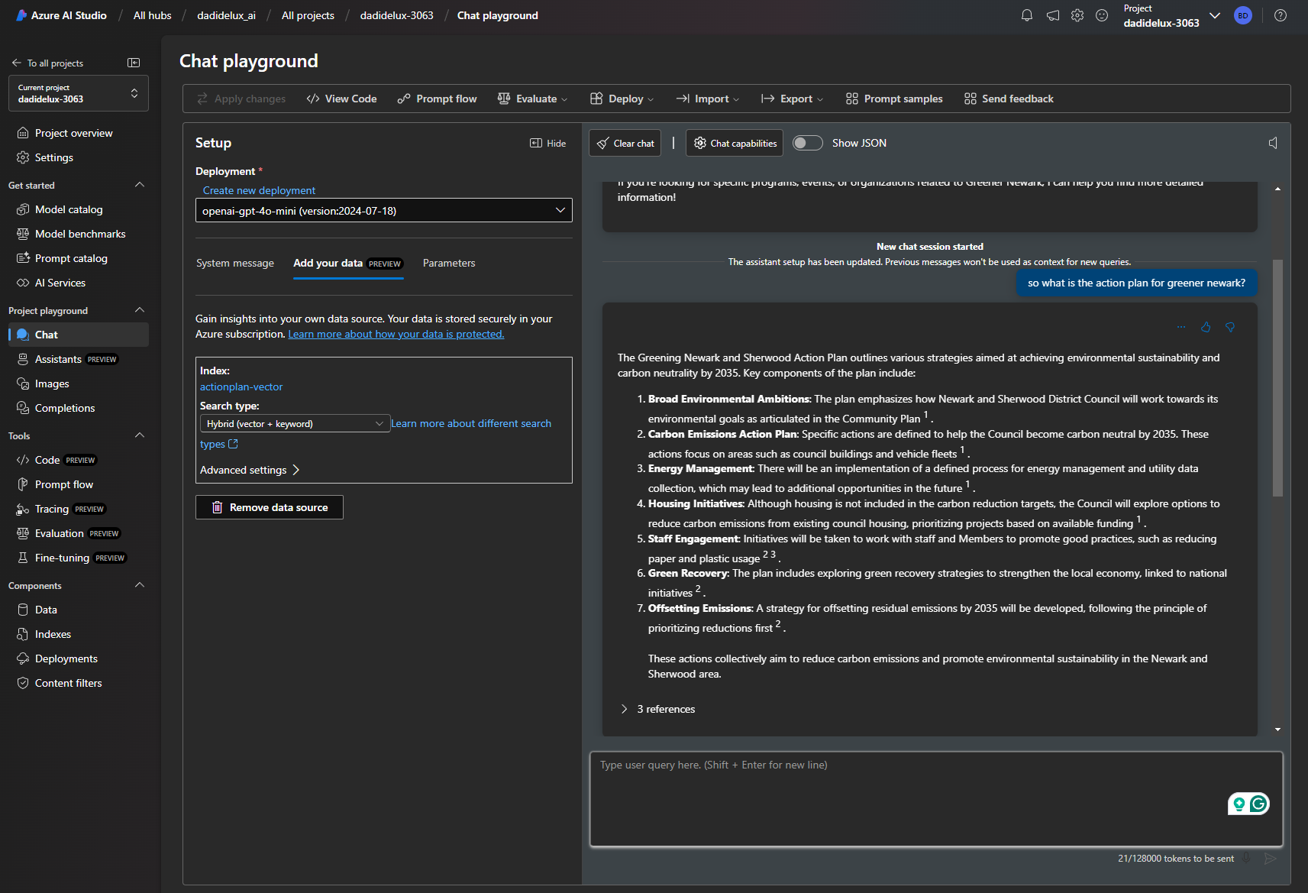Expand Advanced settings
The height and width of the screenshot is (893, 1308).
(250, 470)
